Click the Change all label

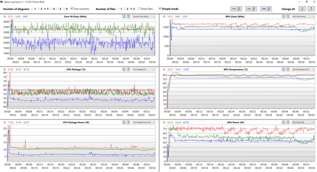(x=288, y=9)
